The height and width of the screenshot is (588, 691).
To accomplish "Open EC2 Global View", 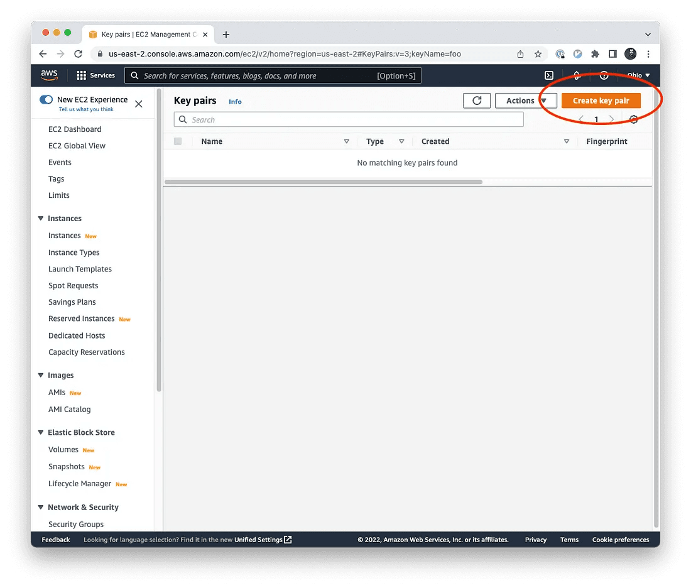I will 77,146.
